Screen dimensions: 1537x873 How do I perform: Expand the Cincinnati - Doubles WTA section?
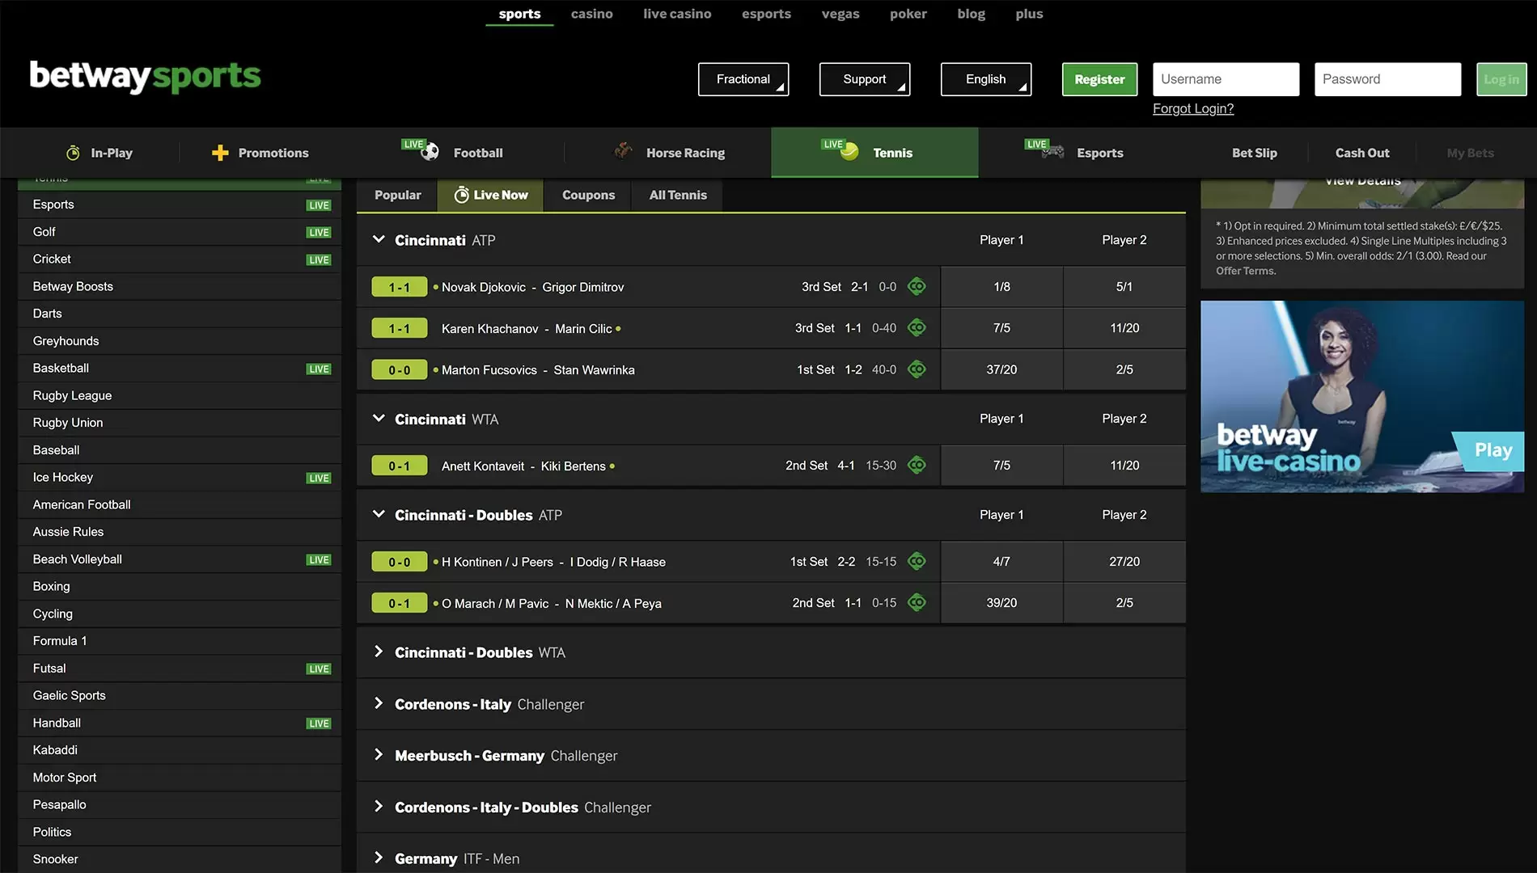point(378,652)
